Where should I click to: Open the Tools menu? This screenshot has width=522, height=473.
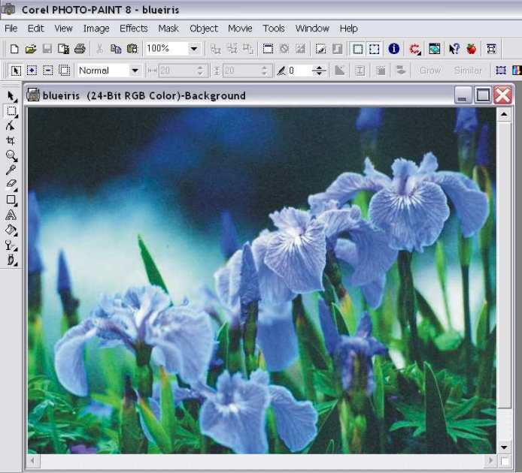274,29
